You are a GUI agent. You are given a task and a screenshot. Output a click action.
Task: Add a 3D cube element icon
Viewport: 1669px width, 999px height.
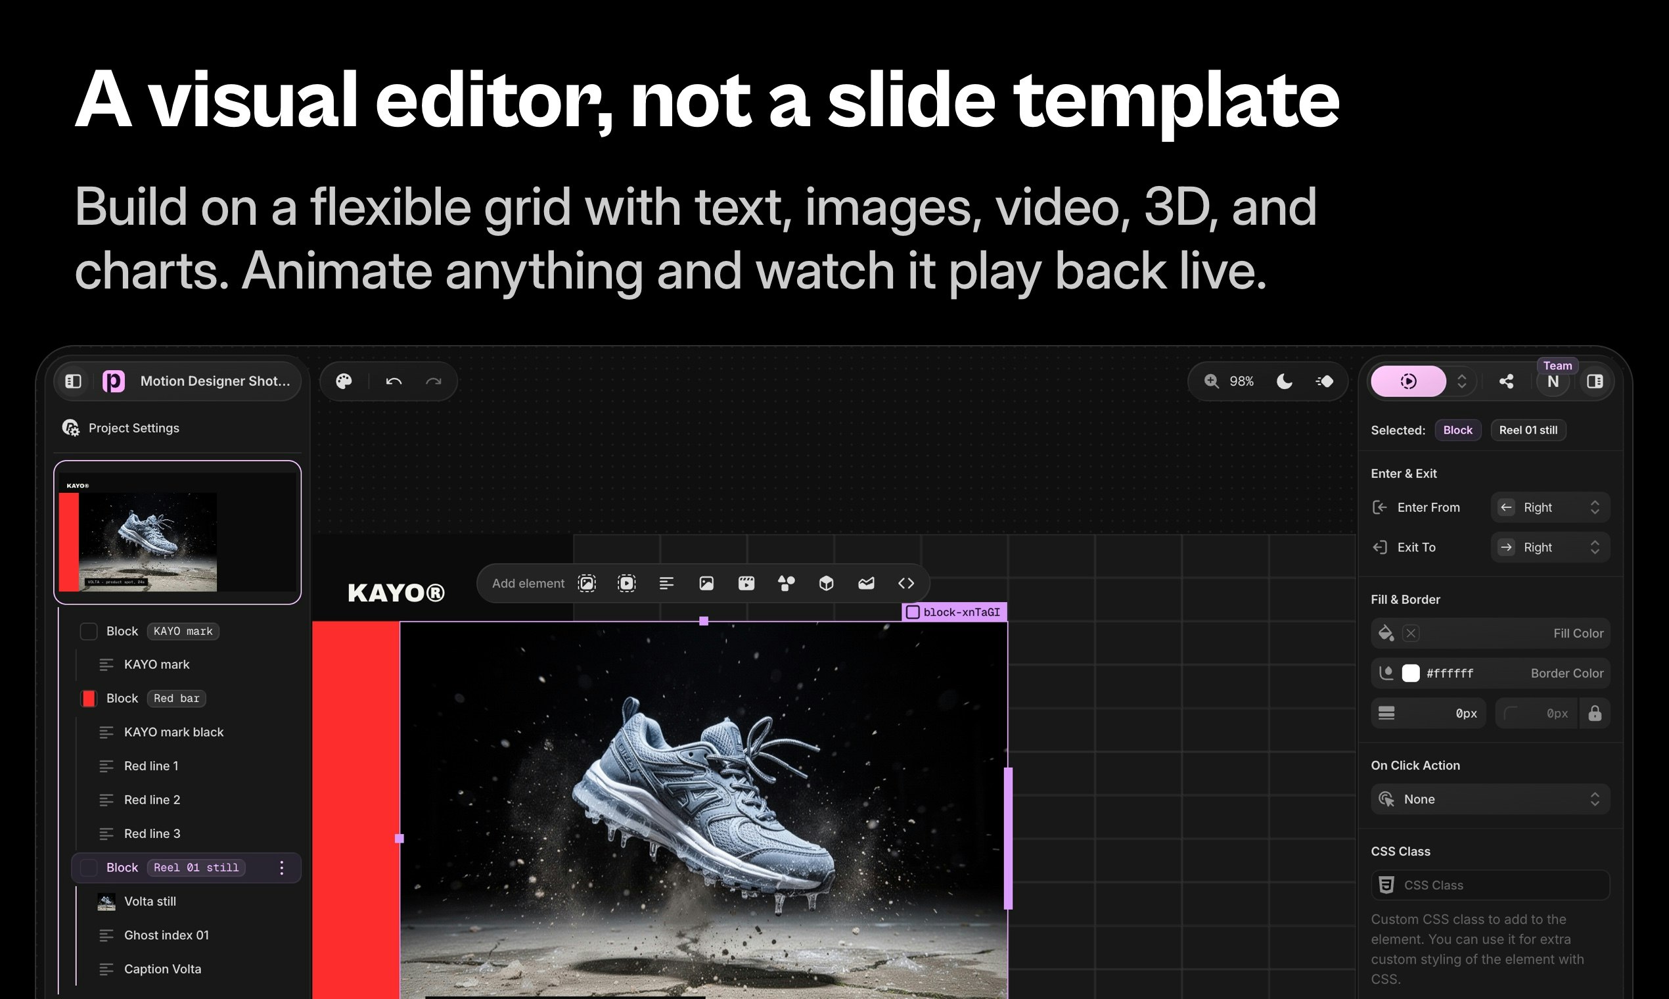pyautogui.click(x=827, y=583)
